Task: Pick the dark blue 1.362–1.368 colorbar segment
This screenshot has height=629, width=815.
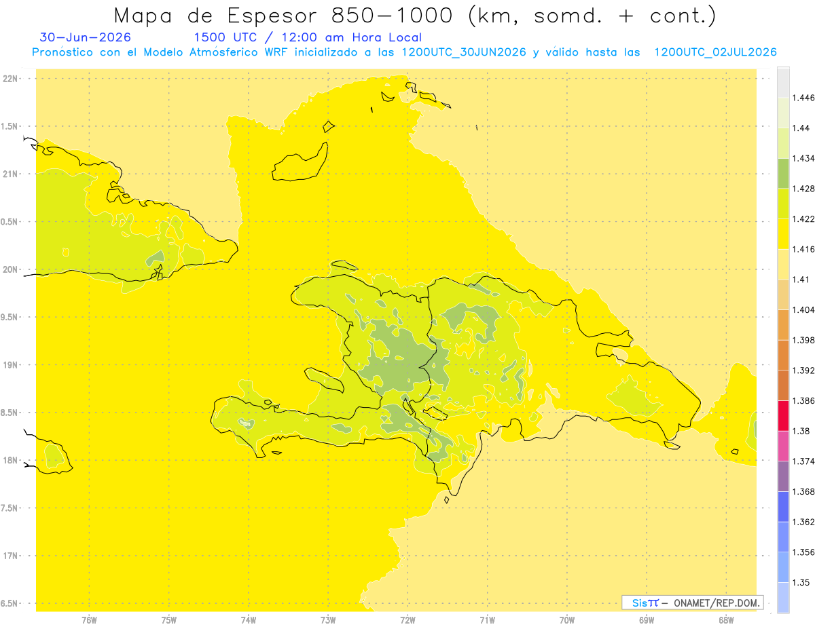Action: coord(783,506)
